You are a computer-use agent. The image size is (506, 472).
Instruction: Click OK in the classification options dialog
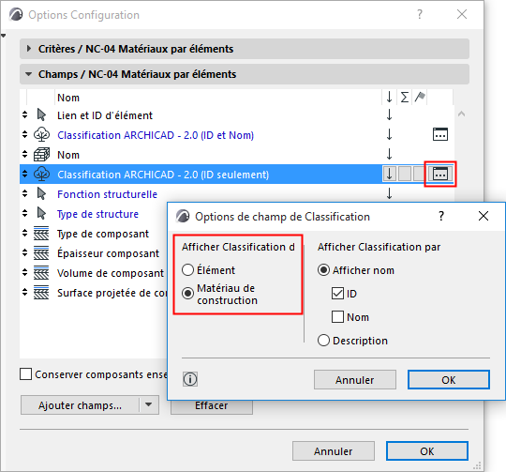[x=449, y=380]
